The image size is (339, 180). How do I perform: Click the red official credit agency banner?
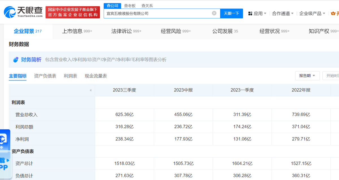[73, 12]
